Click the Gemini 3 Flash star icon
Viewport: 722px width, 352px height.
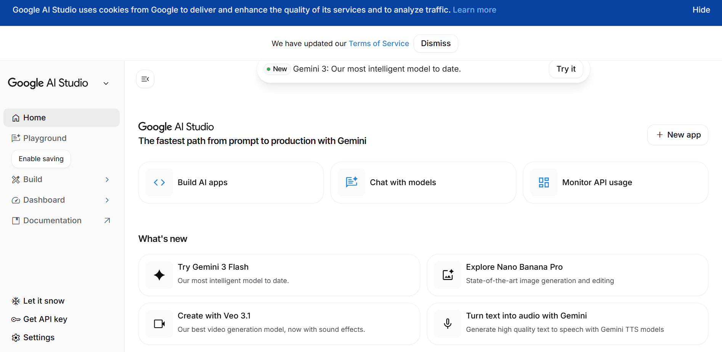pos(159,275)
